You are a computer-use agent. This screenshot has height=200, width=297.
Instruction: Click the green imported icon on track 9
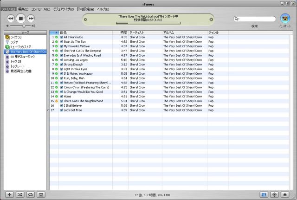(x=57, y=74)
